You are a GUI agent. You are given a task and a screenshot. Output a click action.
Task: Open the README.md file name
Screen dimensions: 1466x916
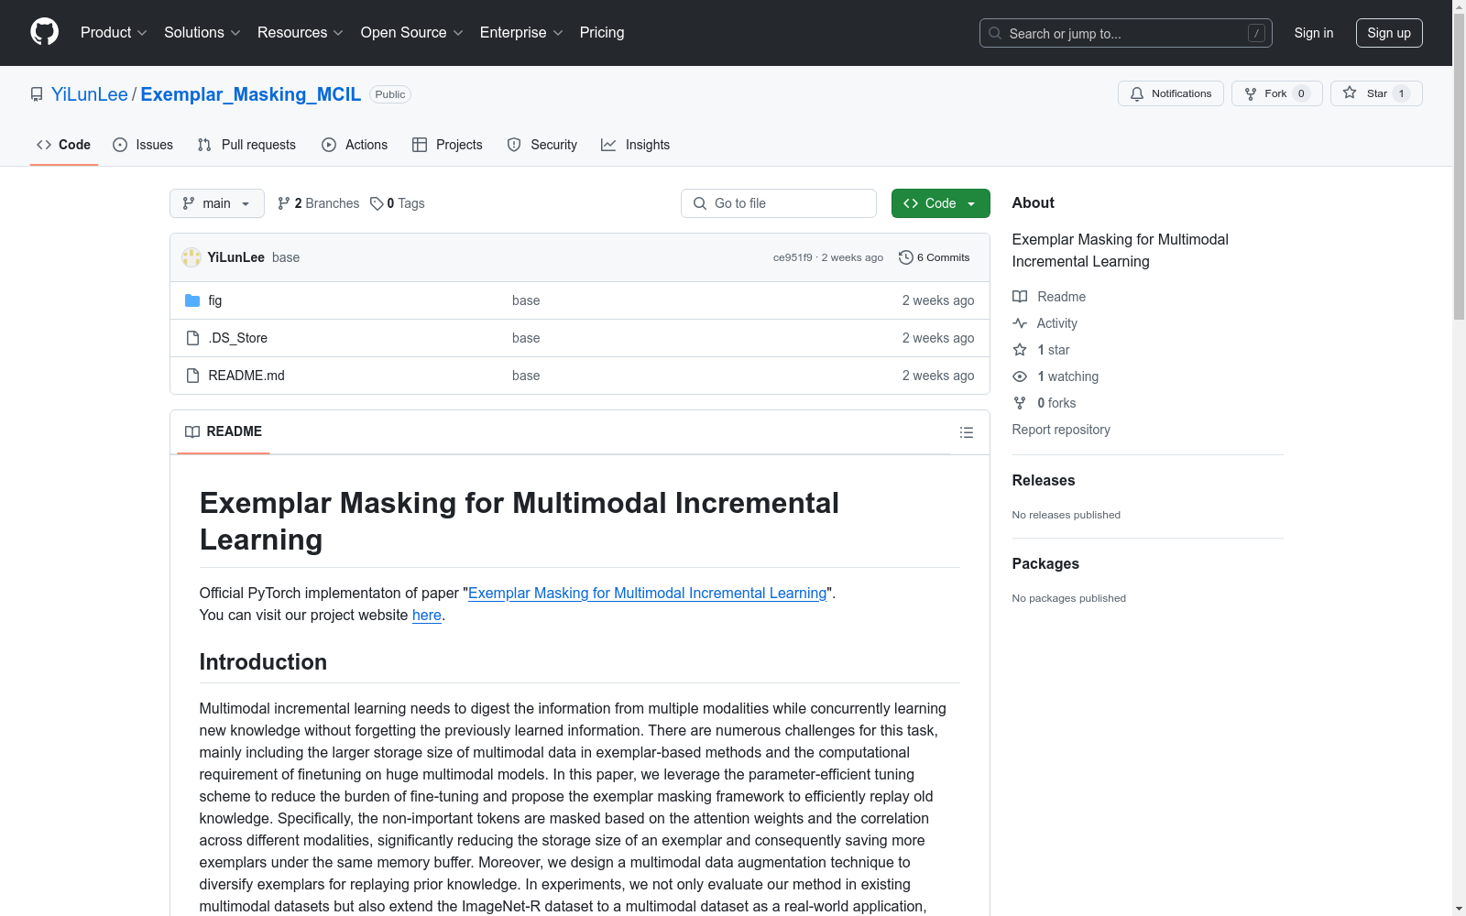click(246, 376)
